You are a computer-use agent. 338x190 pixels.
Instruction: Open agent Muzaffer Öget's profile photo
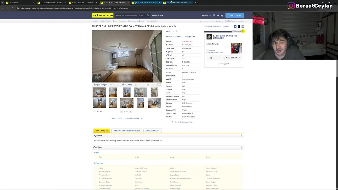pyautogui.click(x=236, y=48)
